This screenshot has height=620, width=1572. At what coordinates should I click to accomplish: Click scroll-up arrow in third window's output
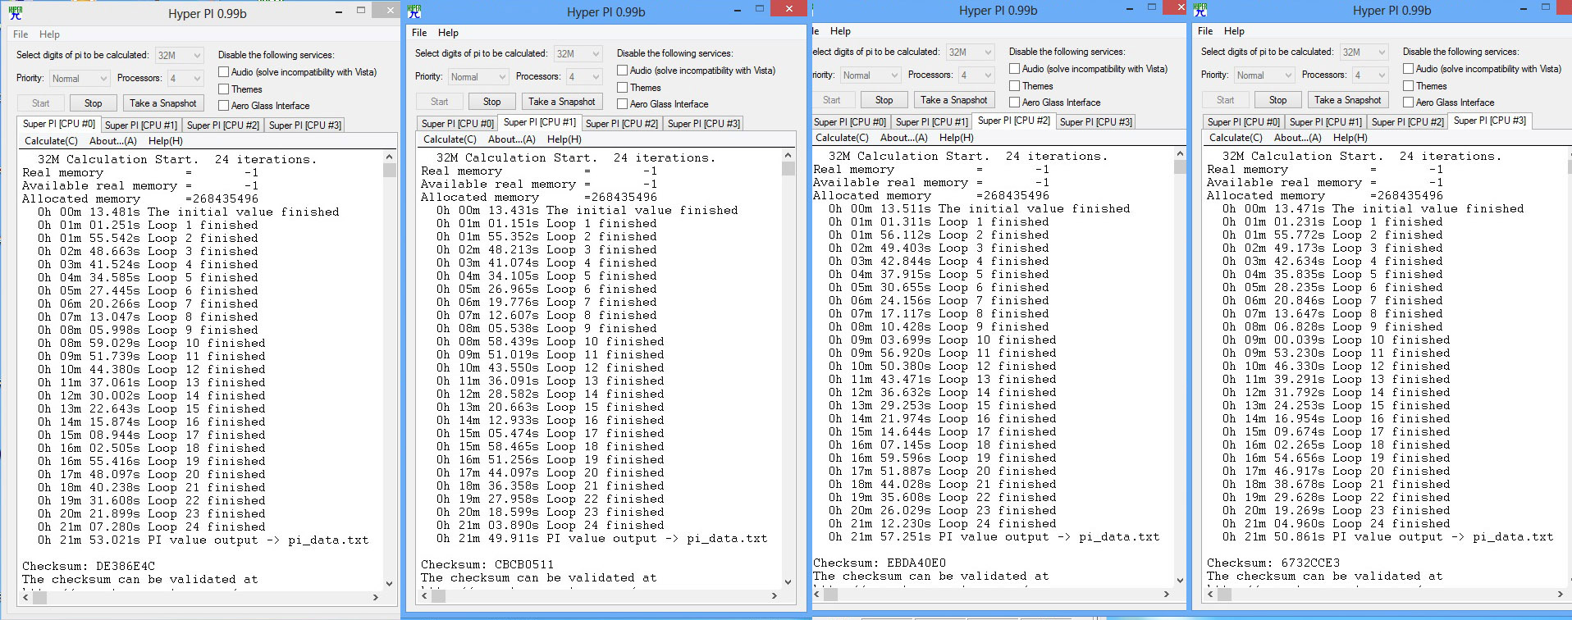tap(1180, 154)
